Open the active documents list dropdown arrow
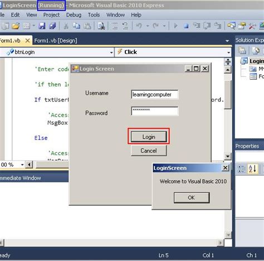The width and height of the screenshot is (264, 261). tap(227, 41)
